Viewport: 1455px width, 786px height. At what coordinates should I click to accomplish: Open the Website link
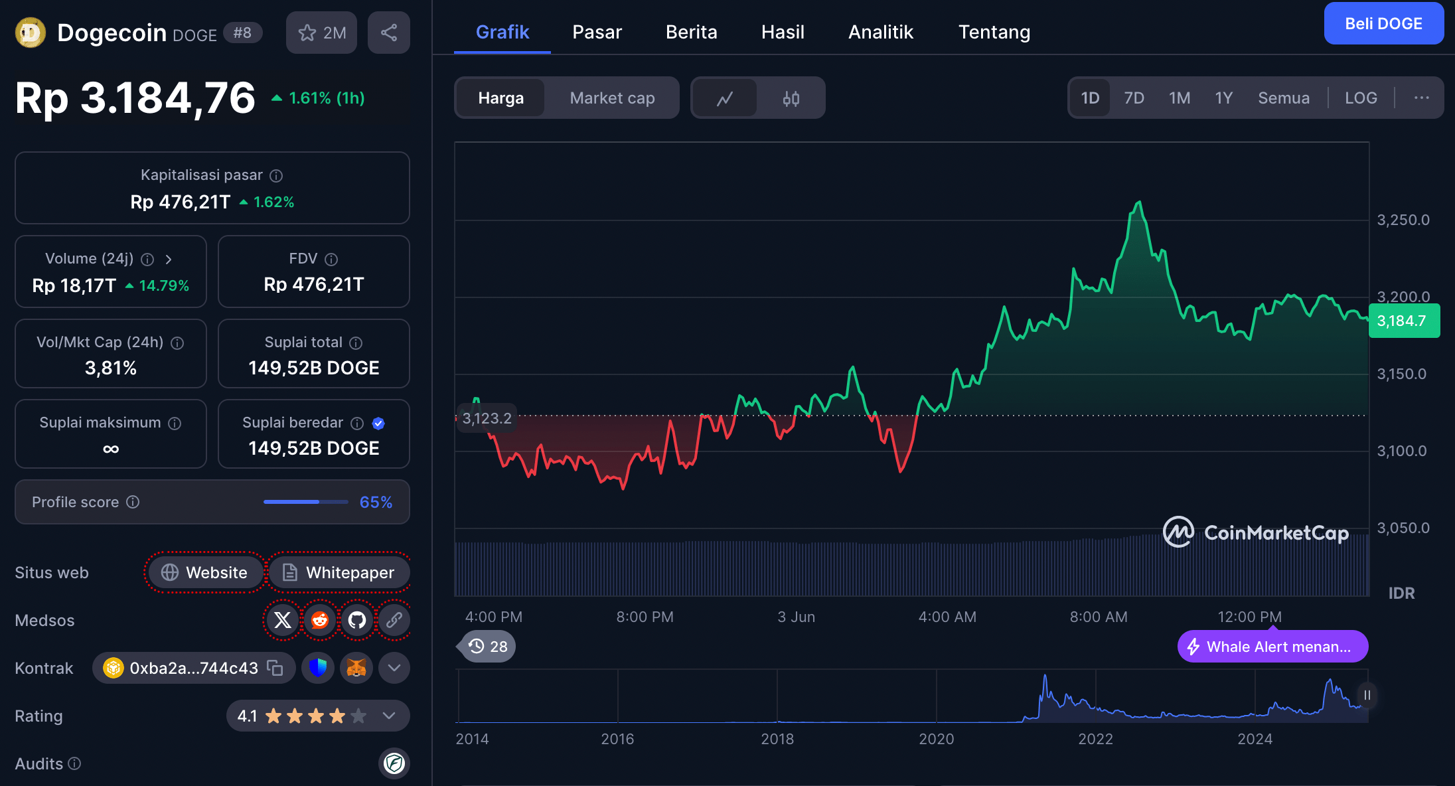tap(205, 572)
